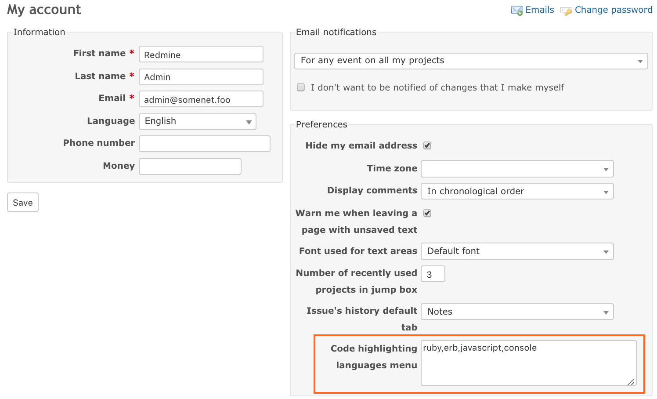Click the code highlighting languages textarea
Image resolution: width=657 pixels, height=399 pixels.
click(x=528, y=363)
